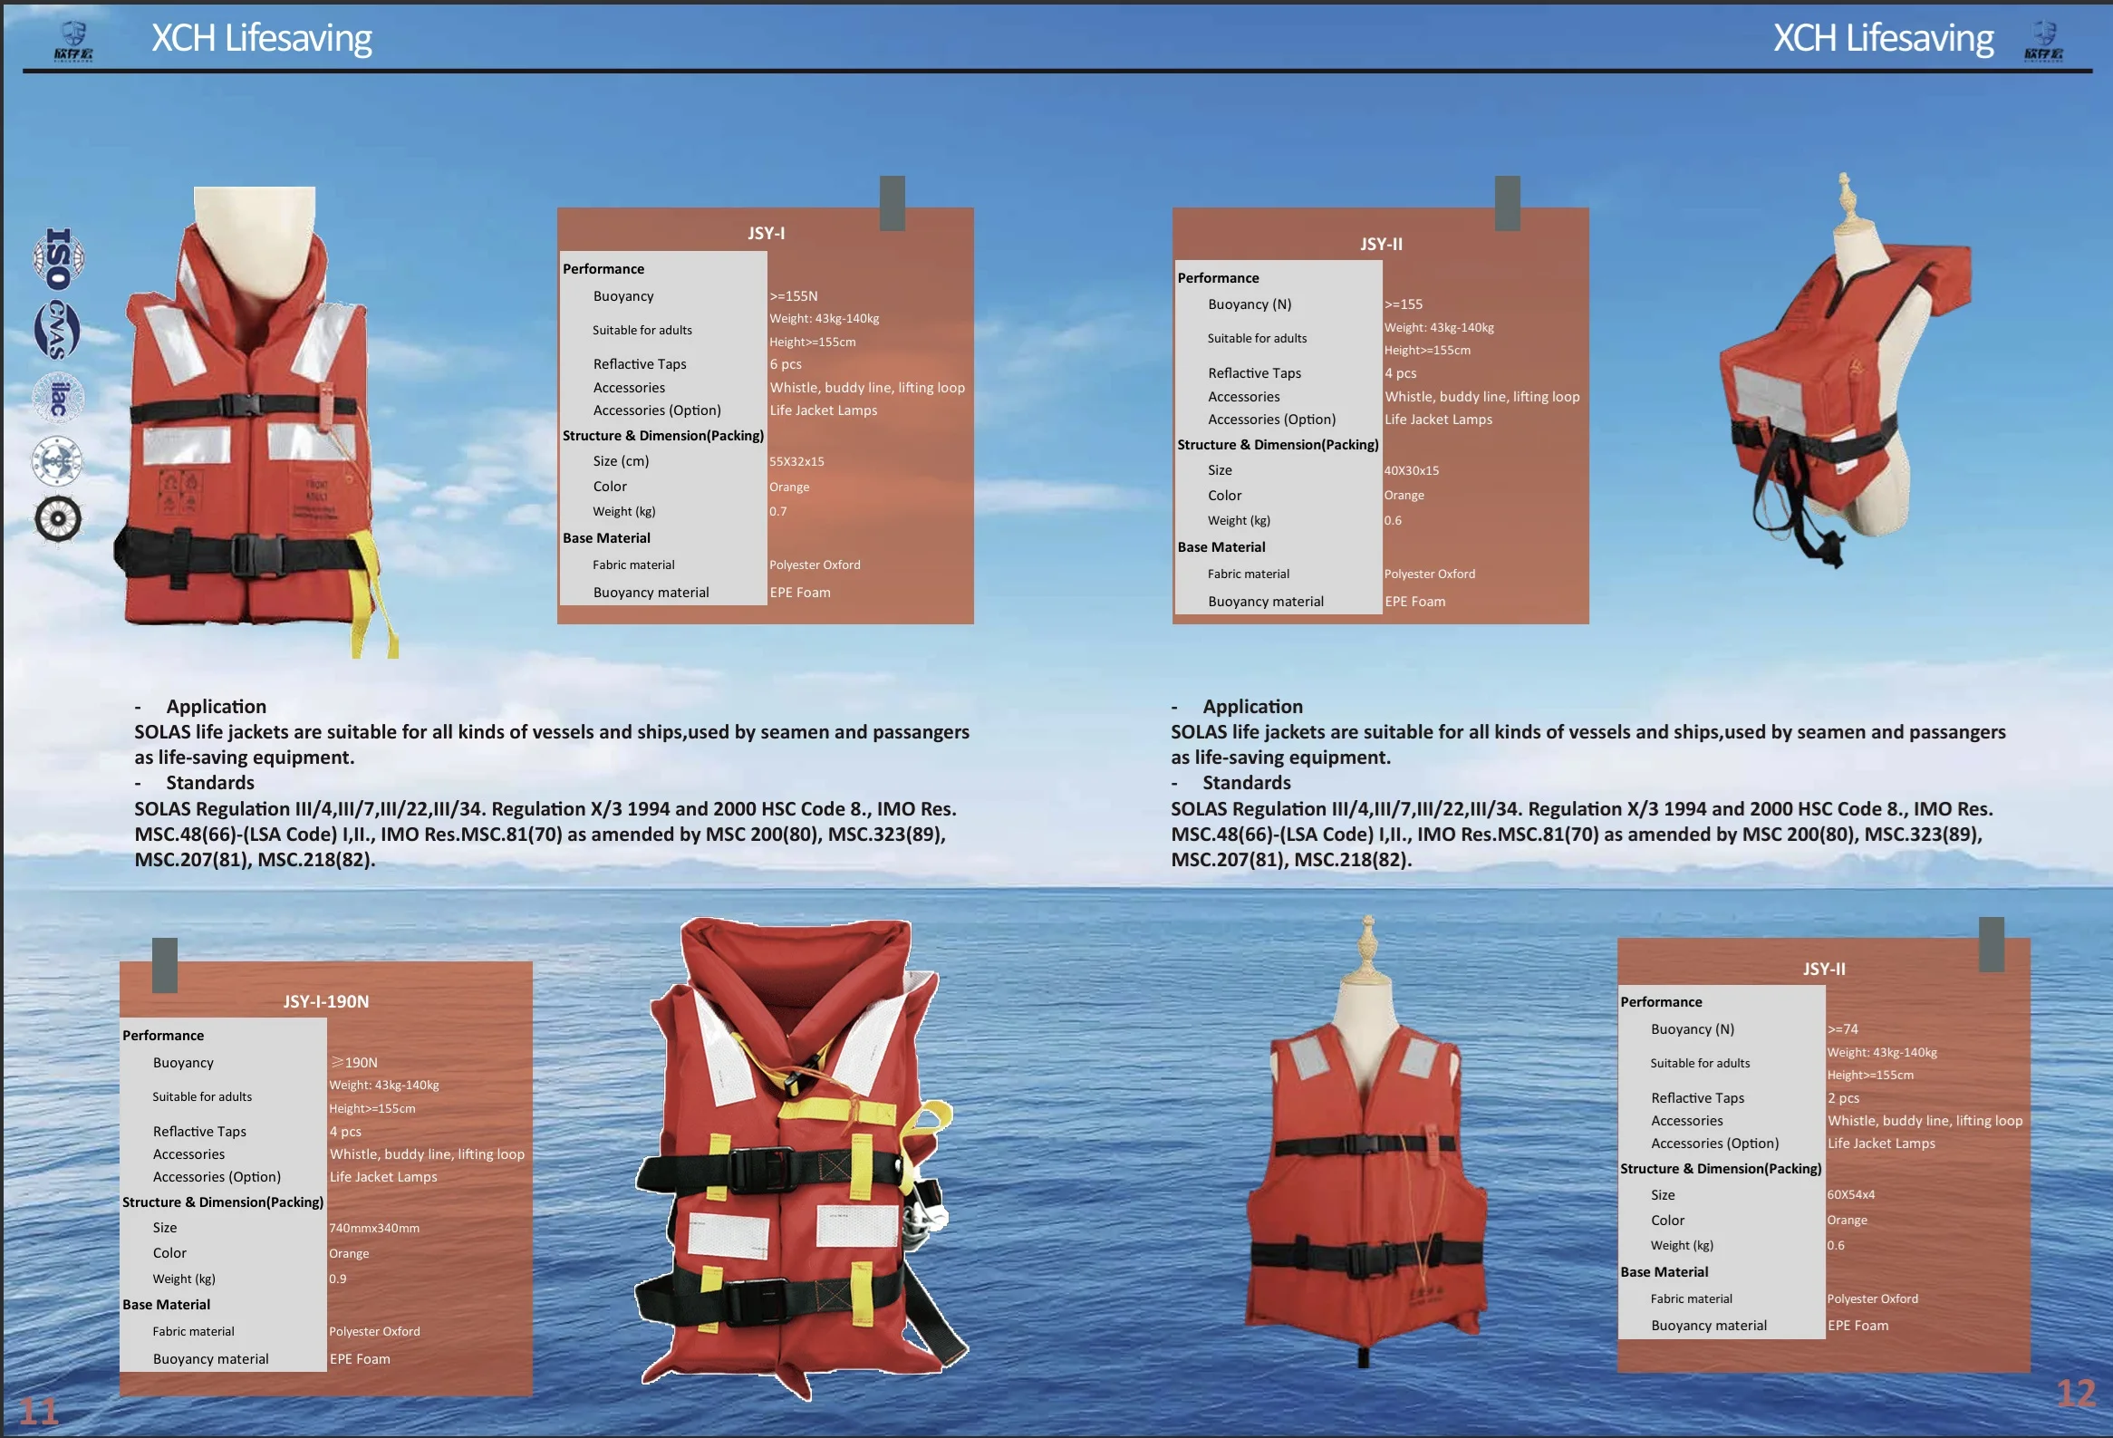Click the Orange color value for JSY-II

point(1403,495)
